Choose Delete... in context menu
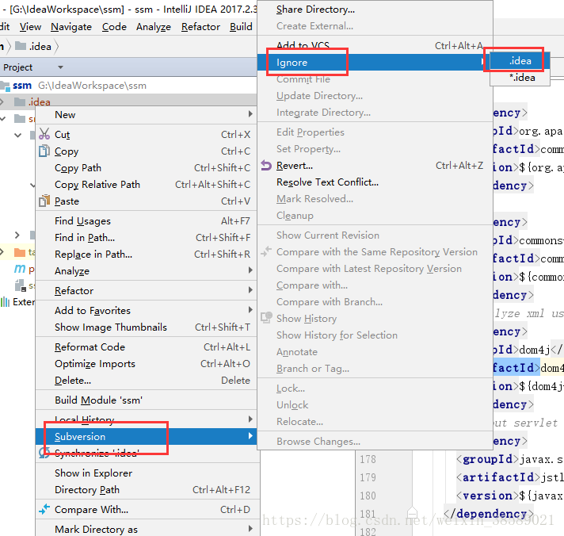The image size is (564, 536). tap(146, 380)
